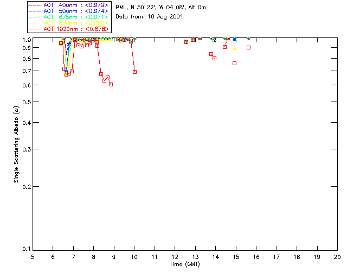Click the y-axis tick label 0.4
Viewport: 347px width, 278px height.
pos(27,123)
